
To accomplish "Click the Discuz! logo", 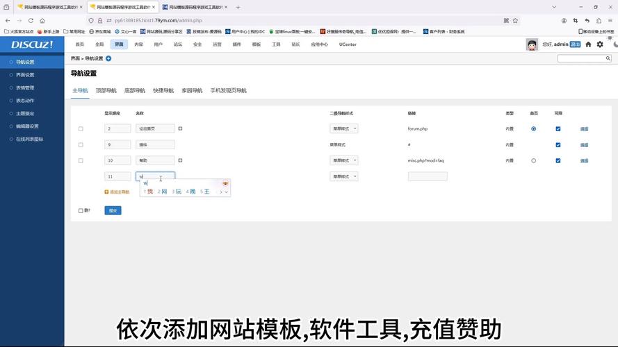I will click(x=32, y=44).
